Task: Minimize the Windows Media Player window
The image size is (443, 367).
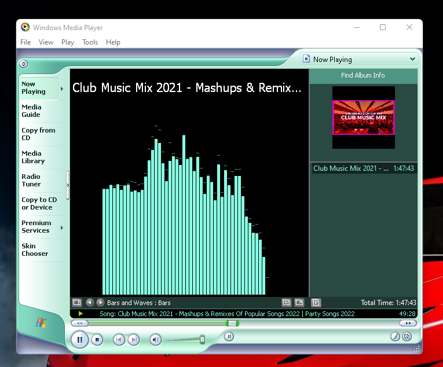Action: [x=357, y=27]
